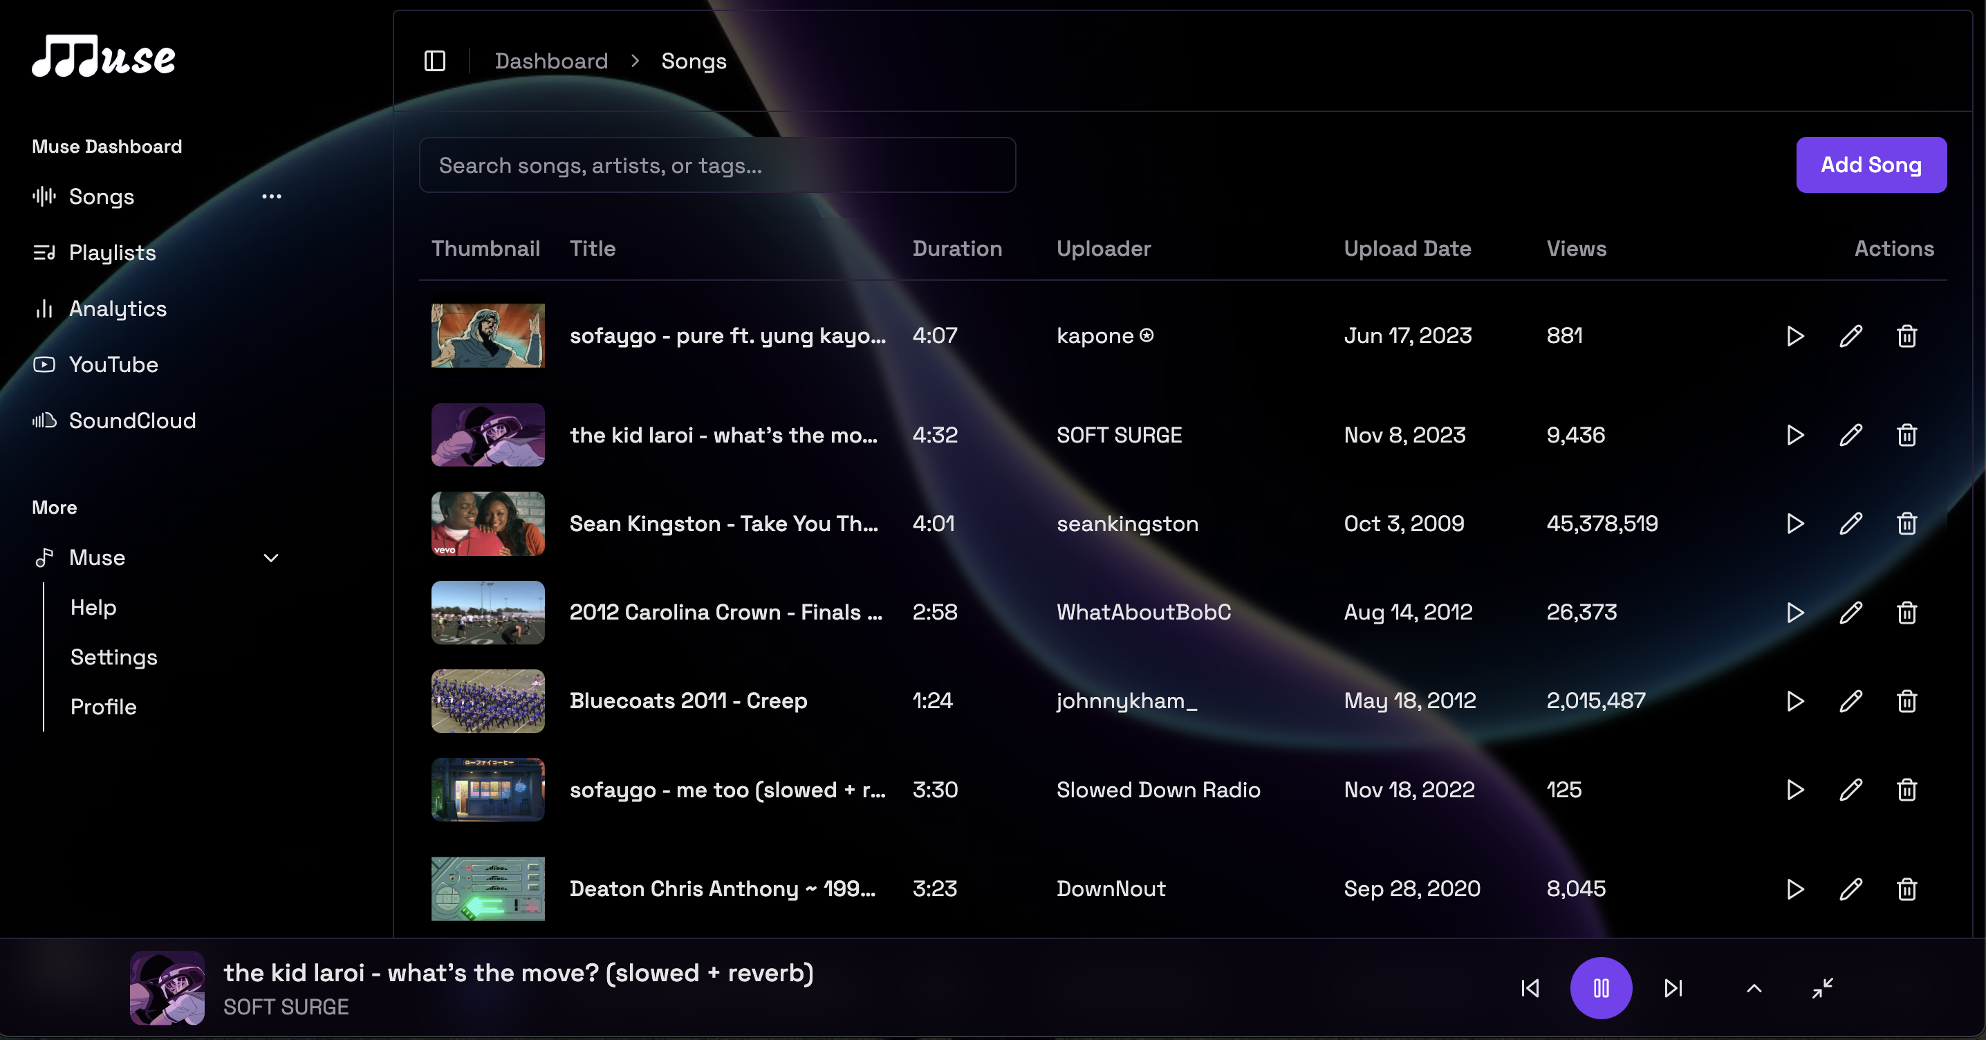1986x1040 pixels.
Task: Go to Dashboard breadcrumb
Action: pos(551,61)
